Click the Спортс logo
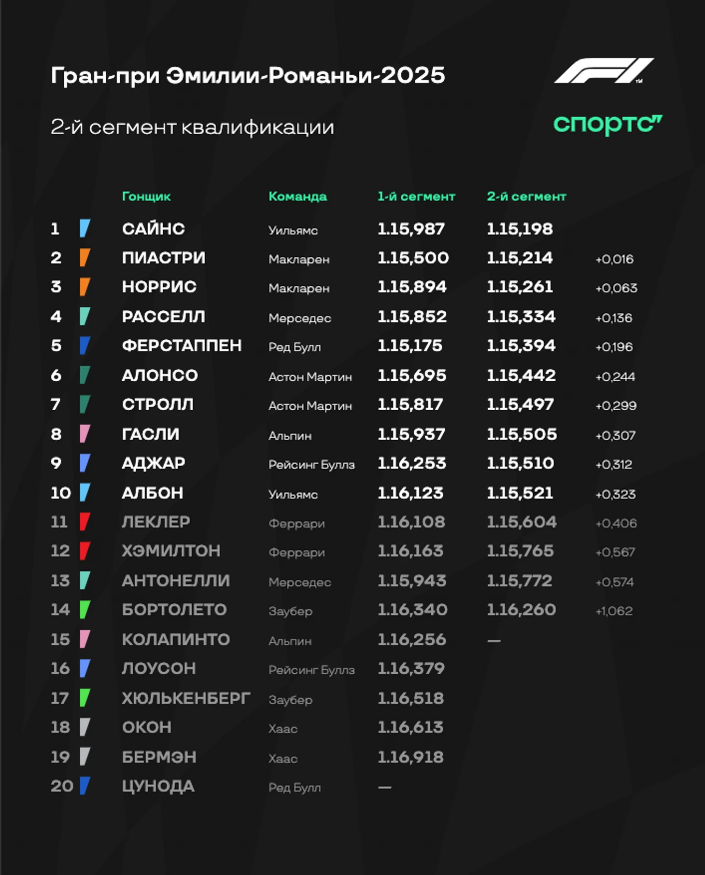This screenshot has height=875, width=705. point(607,125)
